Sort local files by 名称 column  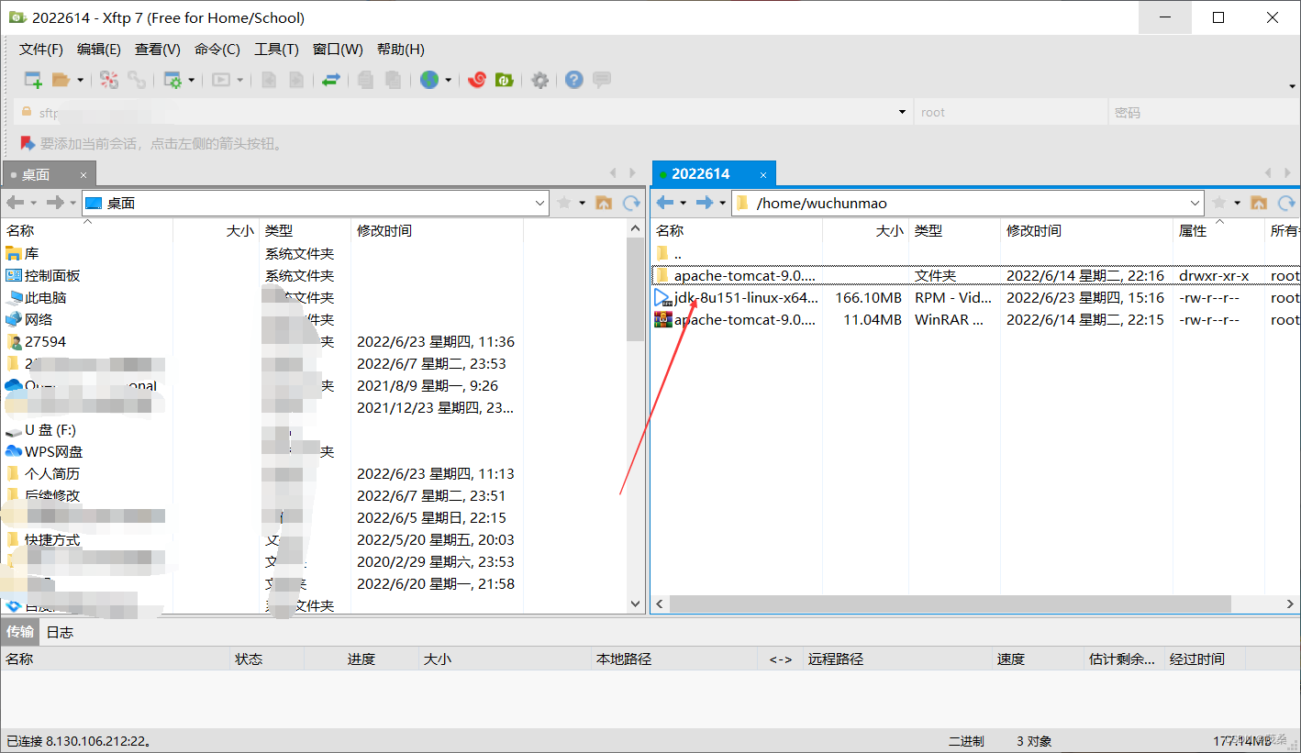87,230
